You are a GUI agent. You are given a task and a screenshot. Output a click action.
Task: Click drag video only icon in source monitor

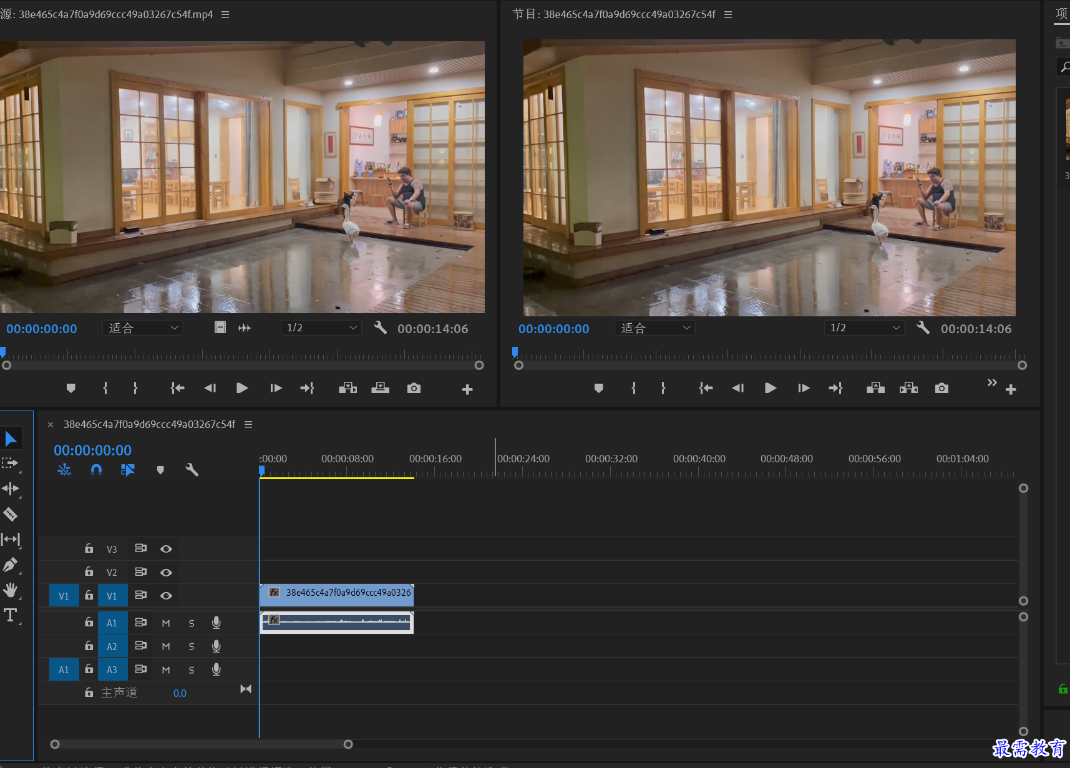point(220,328)
